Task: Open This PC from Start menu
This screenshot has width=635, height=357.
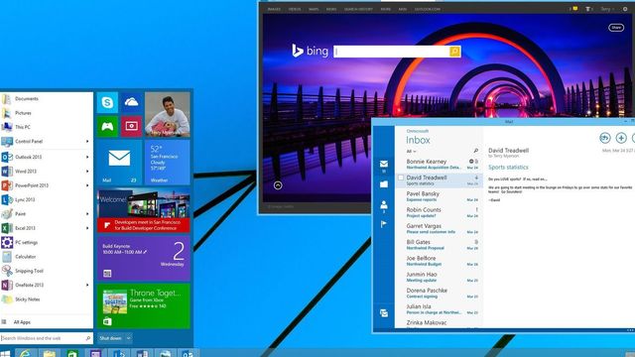Action: (46, 127)
